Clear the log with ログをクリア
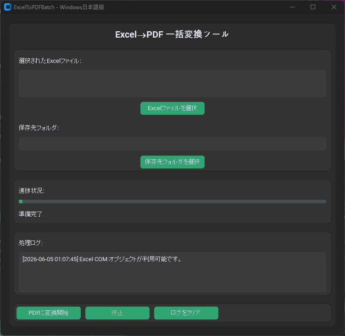The height and width of the screenshot is (336, 345). coord(186,313)
